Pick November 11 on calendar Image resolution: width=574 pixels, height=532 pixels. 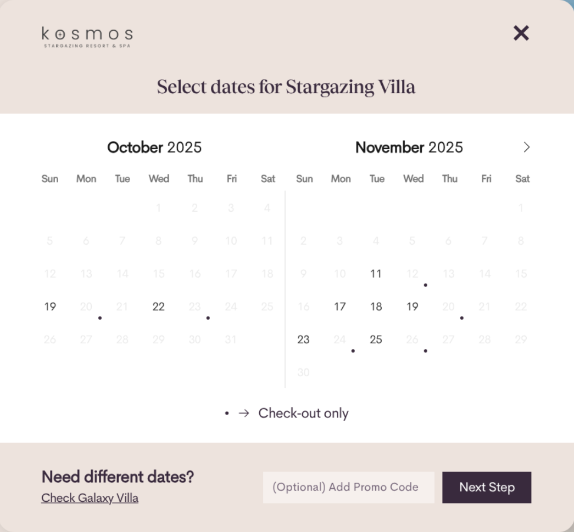[x=376, y=274]
